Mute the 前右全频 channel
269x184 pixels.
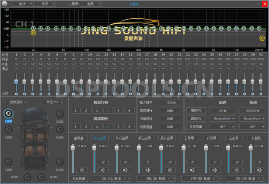(x=125, y=170)
